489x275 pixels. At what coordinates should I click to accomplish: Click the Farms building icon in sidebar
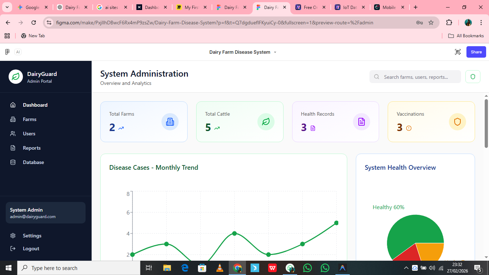click(13, 119)
